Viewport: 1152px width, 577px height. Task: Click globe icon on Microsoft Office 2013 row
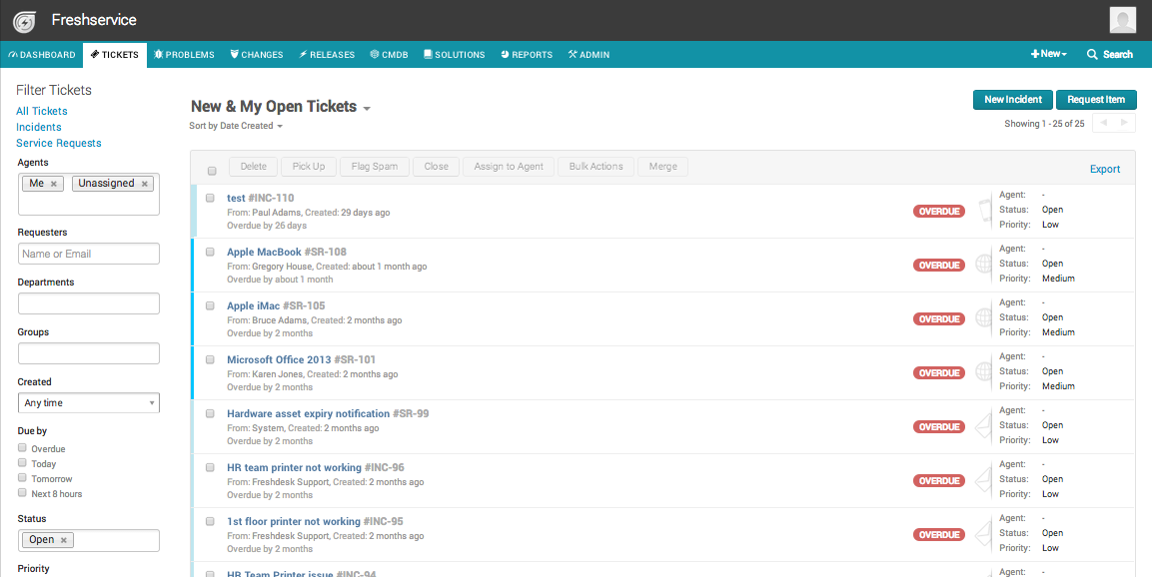point(984,372)
